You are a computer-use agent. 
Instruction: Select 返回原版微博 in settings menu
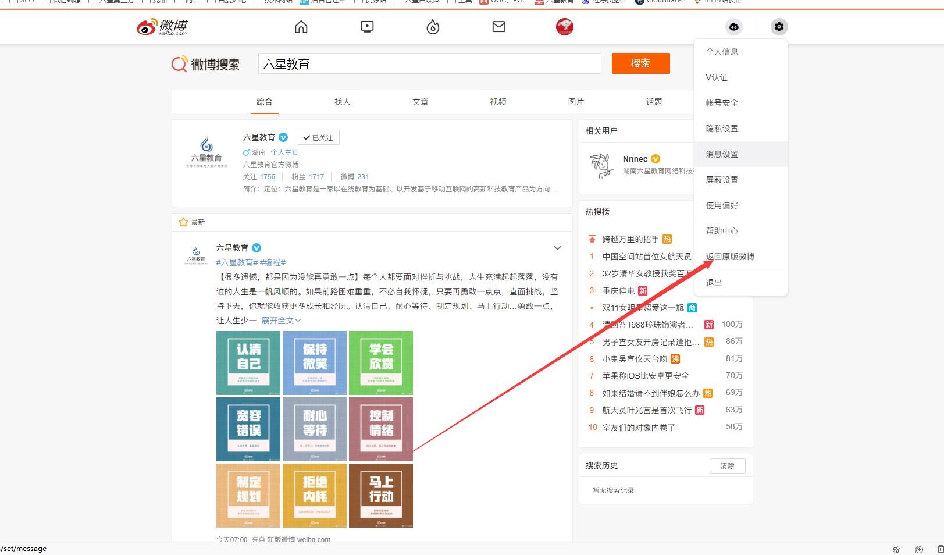741,257
